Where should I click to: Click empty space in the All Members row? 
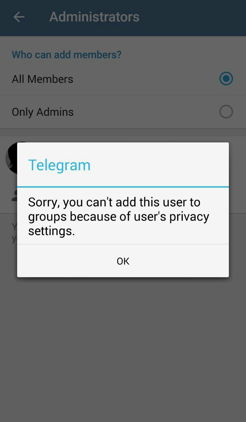[x=145, y=79]
